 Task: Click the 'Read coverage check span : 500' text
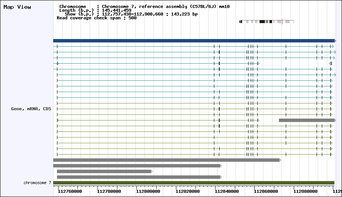97,18
